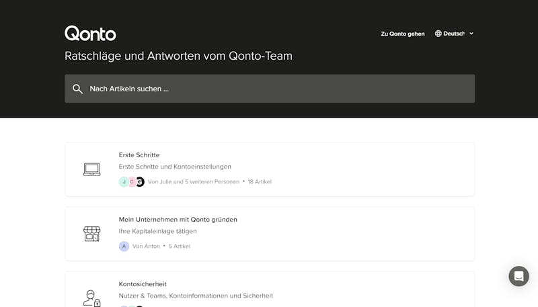Click 'Von Anton' author text
The image size is (538, 307).
(x=146, y=246)
